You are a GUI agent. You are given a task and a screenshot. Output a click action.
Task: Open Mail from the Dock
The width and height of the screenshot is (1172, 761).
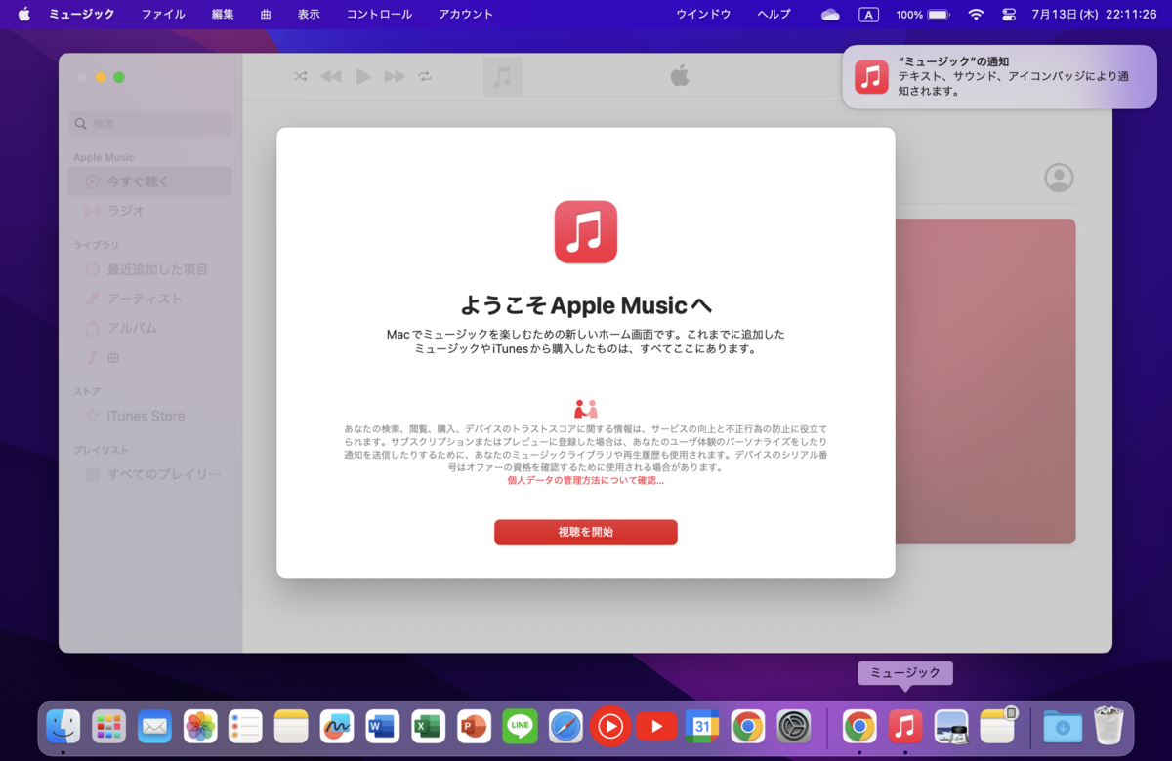click(x=154, y=726)
